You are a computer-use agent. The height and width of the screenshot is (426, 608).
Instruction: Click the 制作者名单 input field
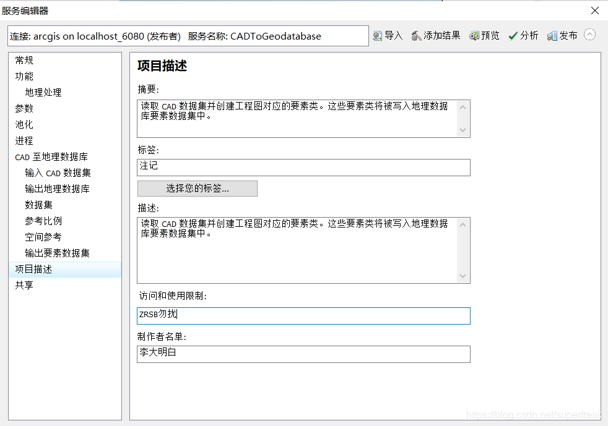303,354
